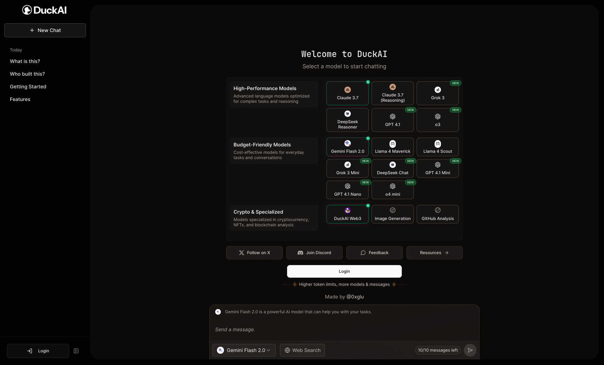
Task: Click the OpenAI icon on GPT 4.1 card
Action: pos(393,117)
